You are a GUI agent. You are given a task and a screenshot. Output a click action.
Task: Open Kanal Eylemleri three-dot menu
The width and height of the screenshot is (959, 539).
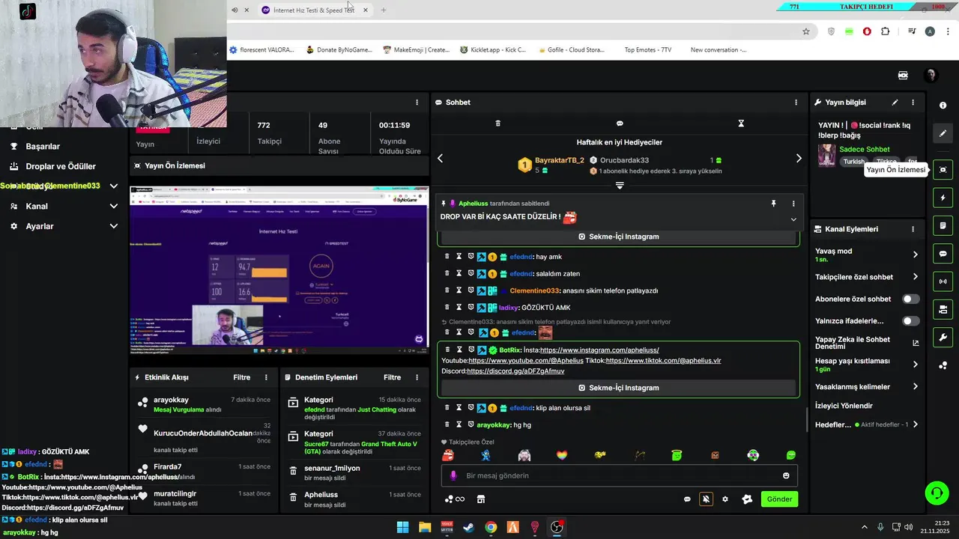pyautogui.click(x=913, y=229)
